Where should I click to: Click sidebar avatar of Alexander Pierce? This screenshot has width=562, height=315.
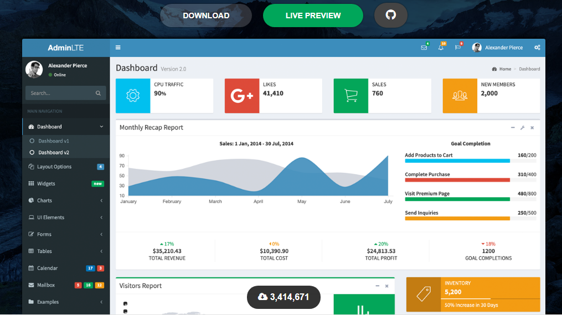coord(34,69)
